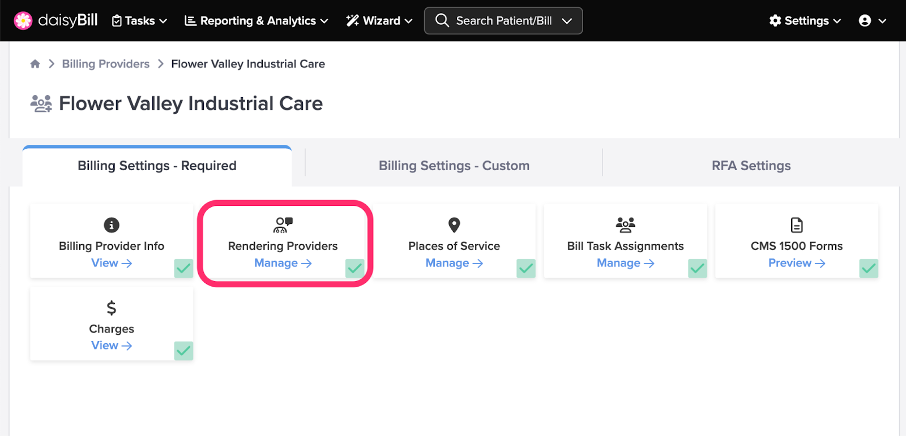The width and height of the screenshot is (906, 436).
Task: Switch to the RFA Settings tab
Action: [x=751, y=166]
